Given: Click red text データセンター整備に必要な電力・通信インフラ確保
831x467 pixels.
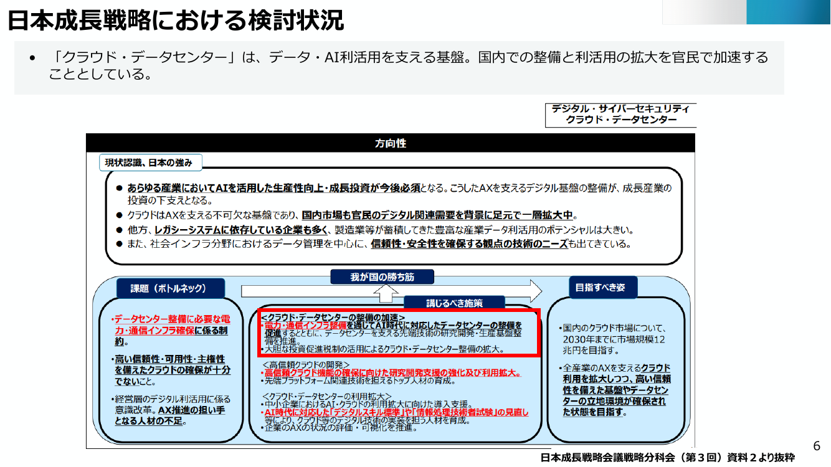Looking at the screenshot, I should click(x=171, y=324).
